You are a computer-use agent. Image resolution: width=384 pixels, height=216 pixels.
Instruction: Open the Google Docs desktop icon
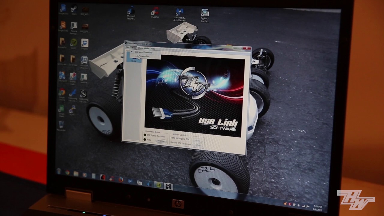coord(63,9)
